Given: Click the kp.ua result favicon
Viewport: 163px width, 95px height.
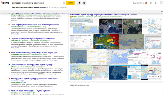Looking at the screenshot, I should tap(9, 25).
